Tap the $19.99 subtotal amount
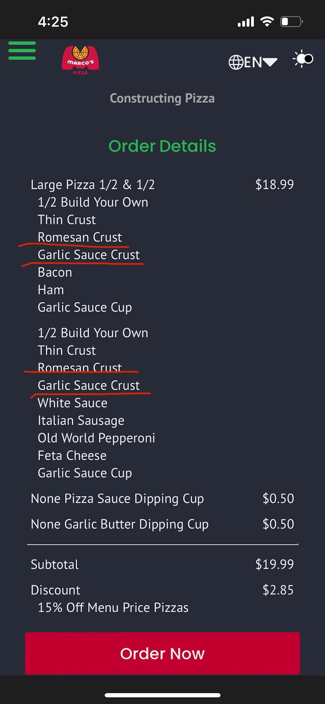Screen dimensions: 325x704 [274, 564]
